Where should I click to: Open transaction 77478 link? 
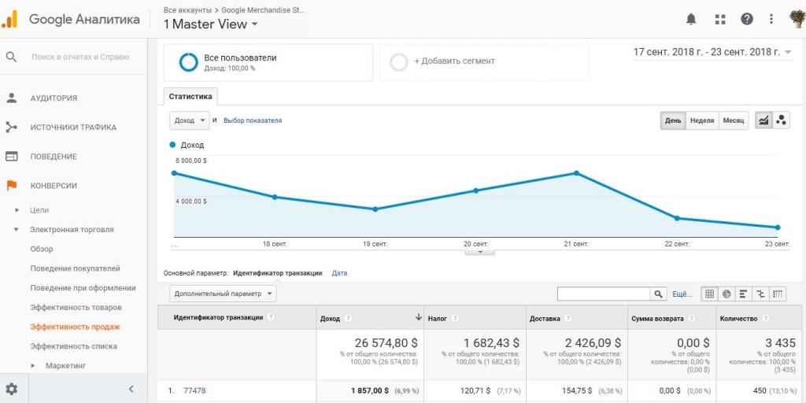click(194, 390)
